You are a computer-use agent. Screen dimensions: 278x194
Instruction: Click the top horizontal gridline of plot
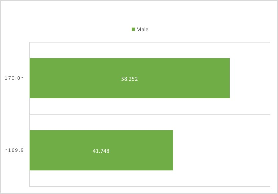coord(150,42)
